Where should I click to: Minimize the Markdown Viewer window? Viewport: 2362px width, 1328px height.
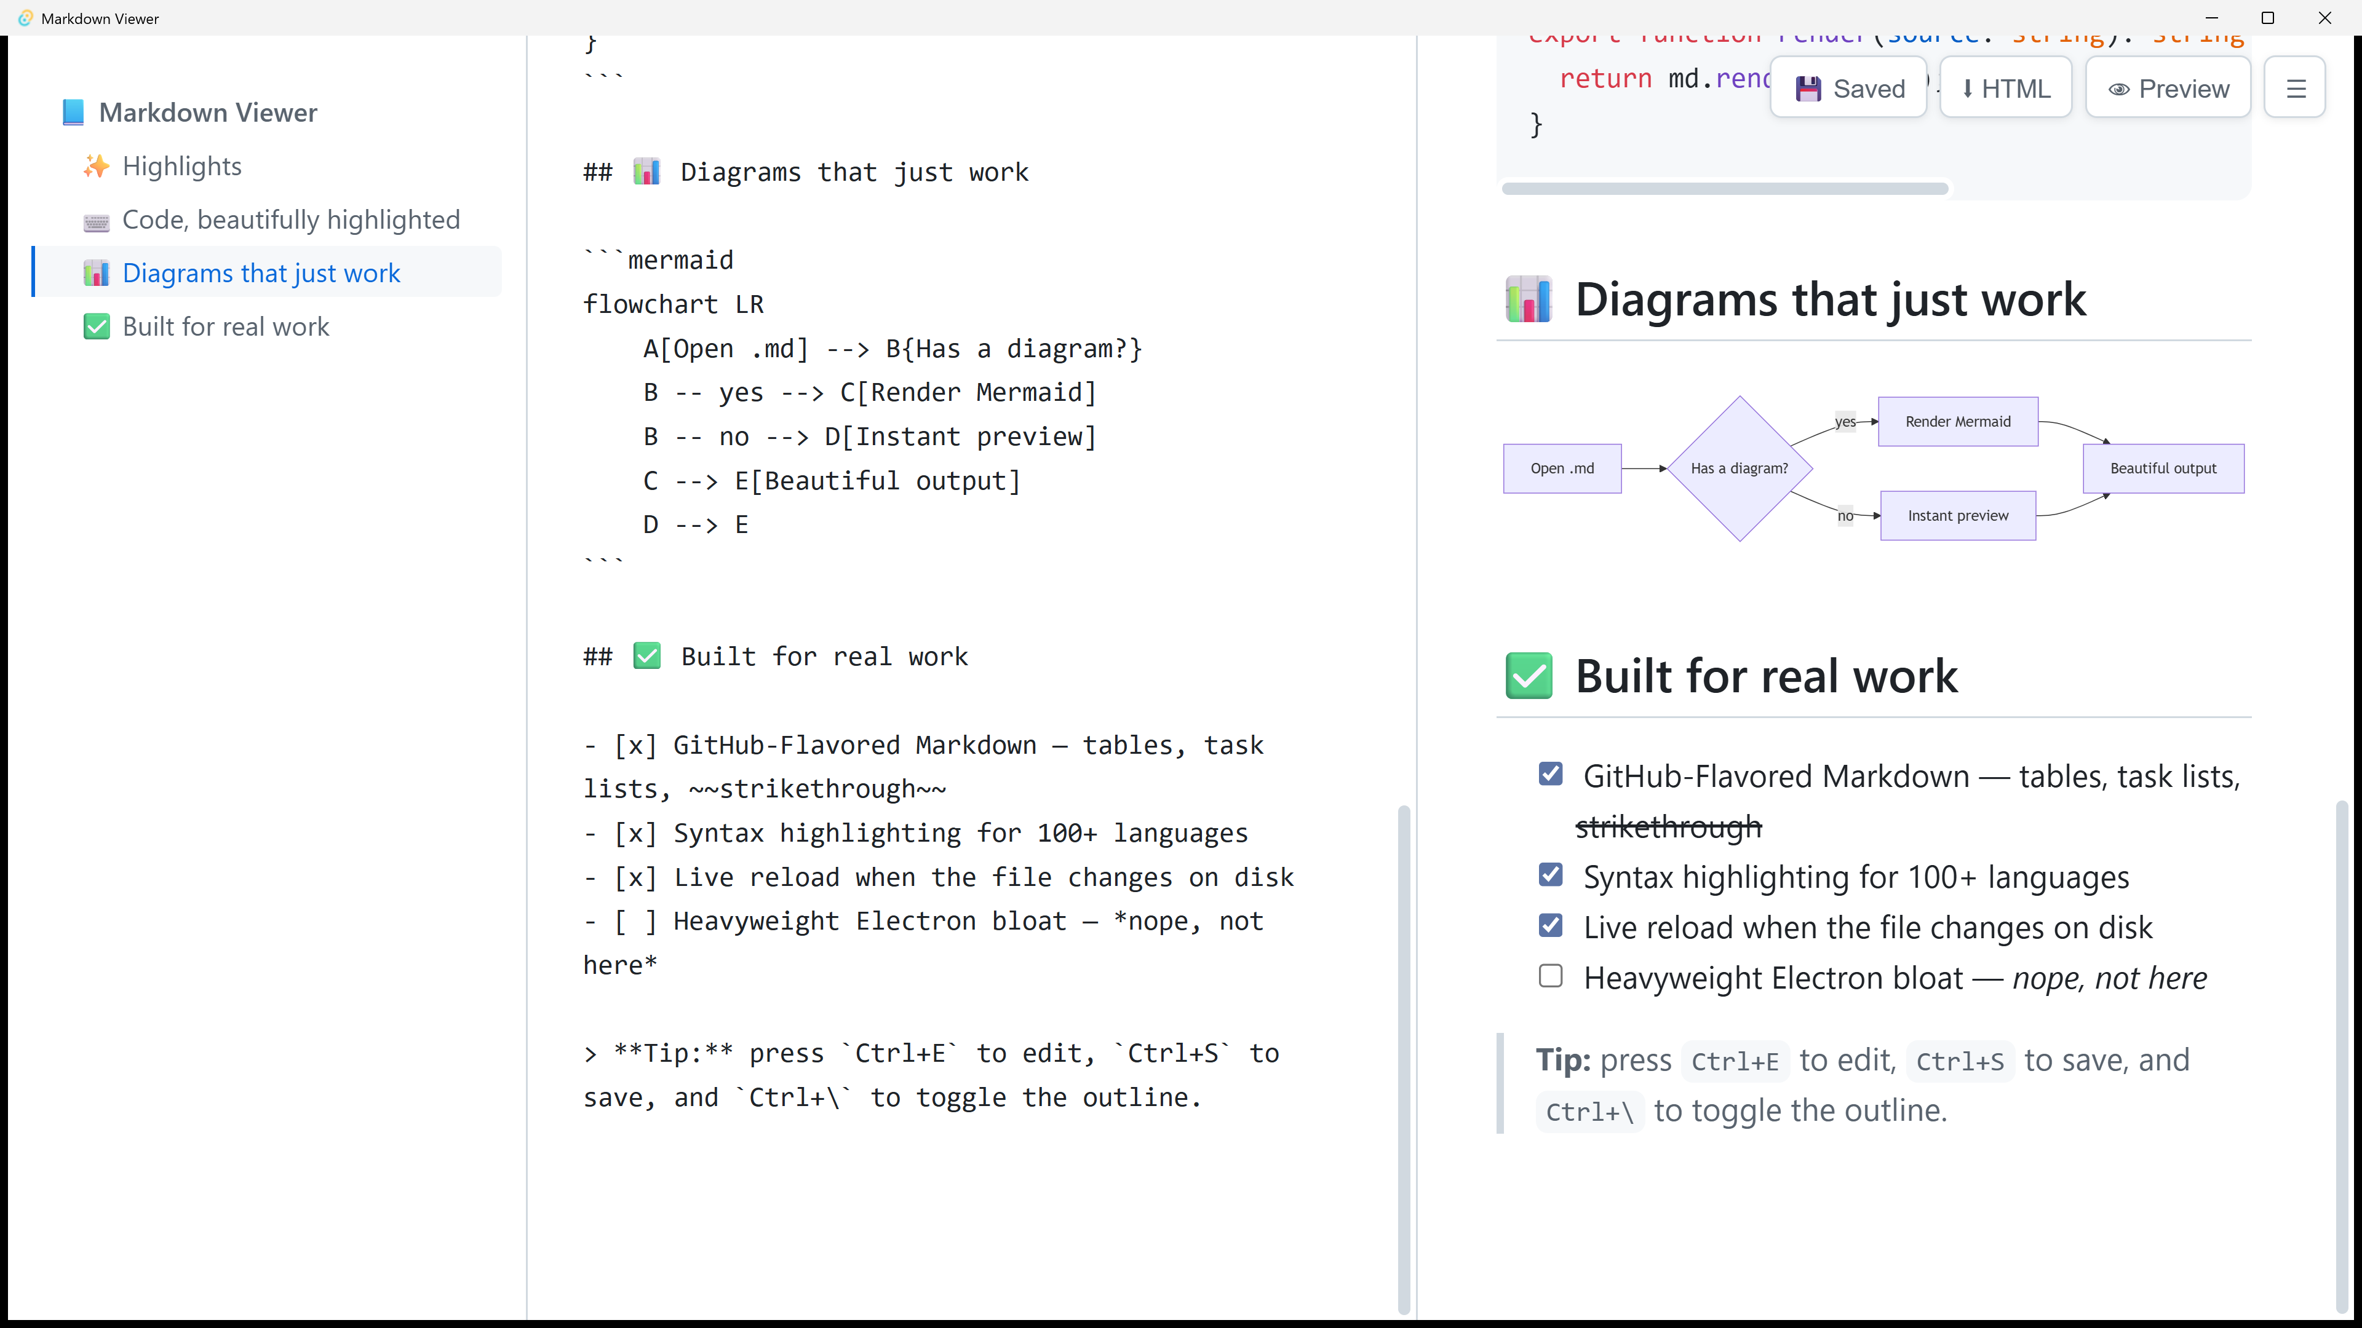coord(2211,17)
